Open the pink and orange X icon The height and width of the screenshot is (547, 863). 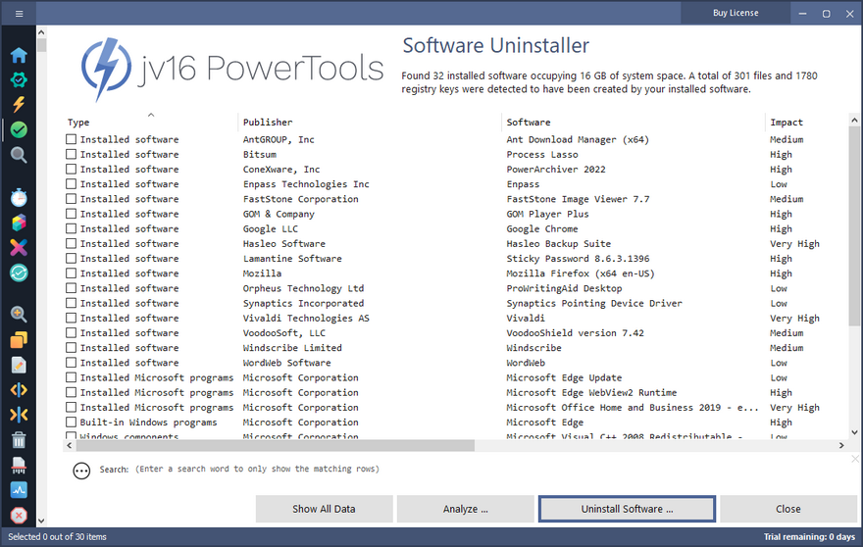pyautogui.click(x=19, y=248)
